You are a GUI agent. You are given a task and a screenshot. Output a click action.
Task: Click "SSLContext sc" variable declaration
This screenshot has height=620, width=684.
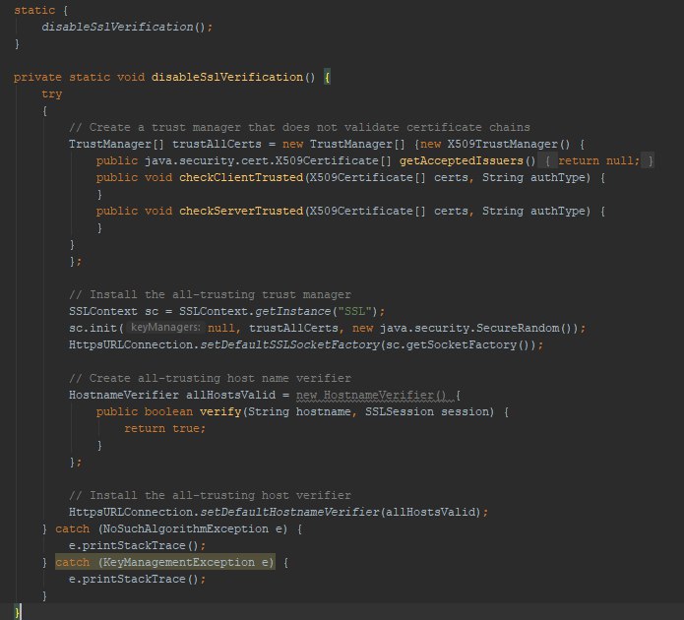coord(113,312)
